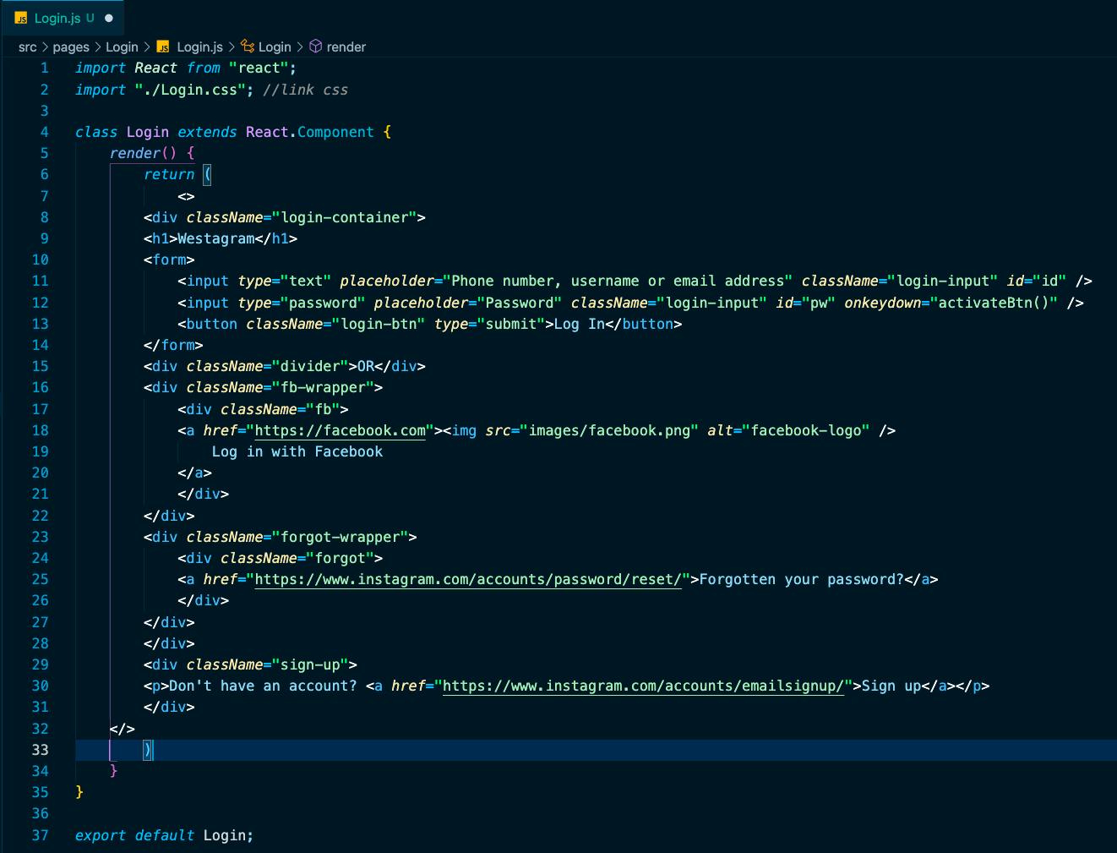Click the "activateBtn()" value

click(994, 303)
